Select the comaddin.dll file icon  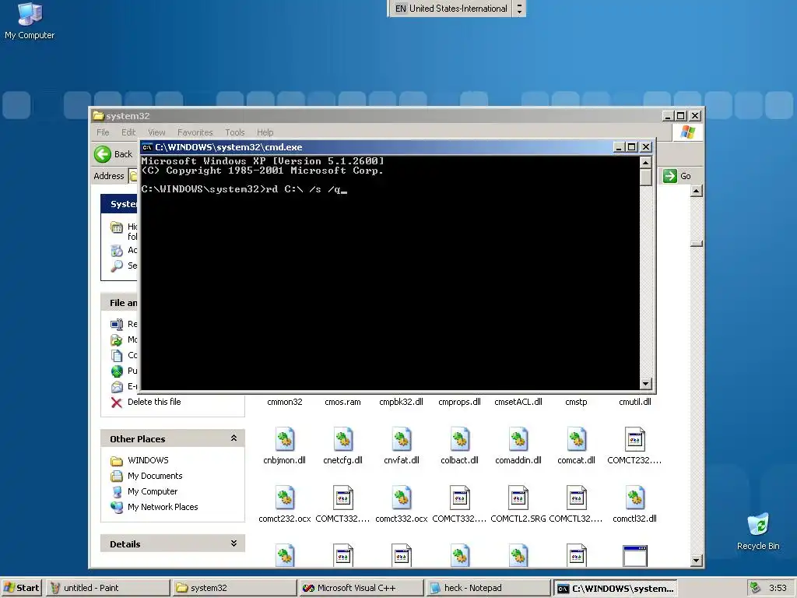click(x=518, y=439)
